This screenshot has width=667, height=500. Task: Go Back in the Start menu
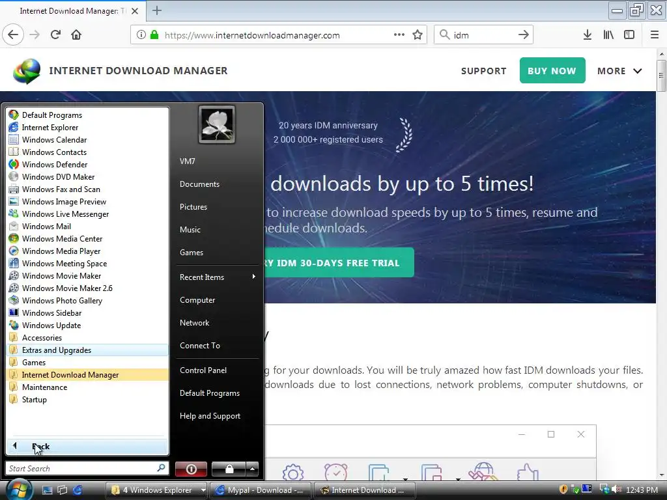tap(87, 446)
